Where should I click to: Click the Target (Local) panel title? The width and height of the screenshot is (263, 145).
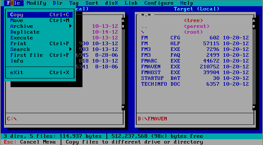(x=197, y=9)
